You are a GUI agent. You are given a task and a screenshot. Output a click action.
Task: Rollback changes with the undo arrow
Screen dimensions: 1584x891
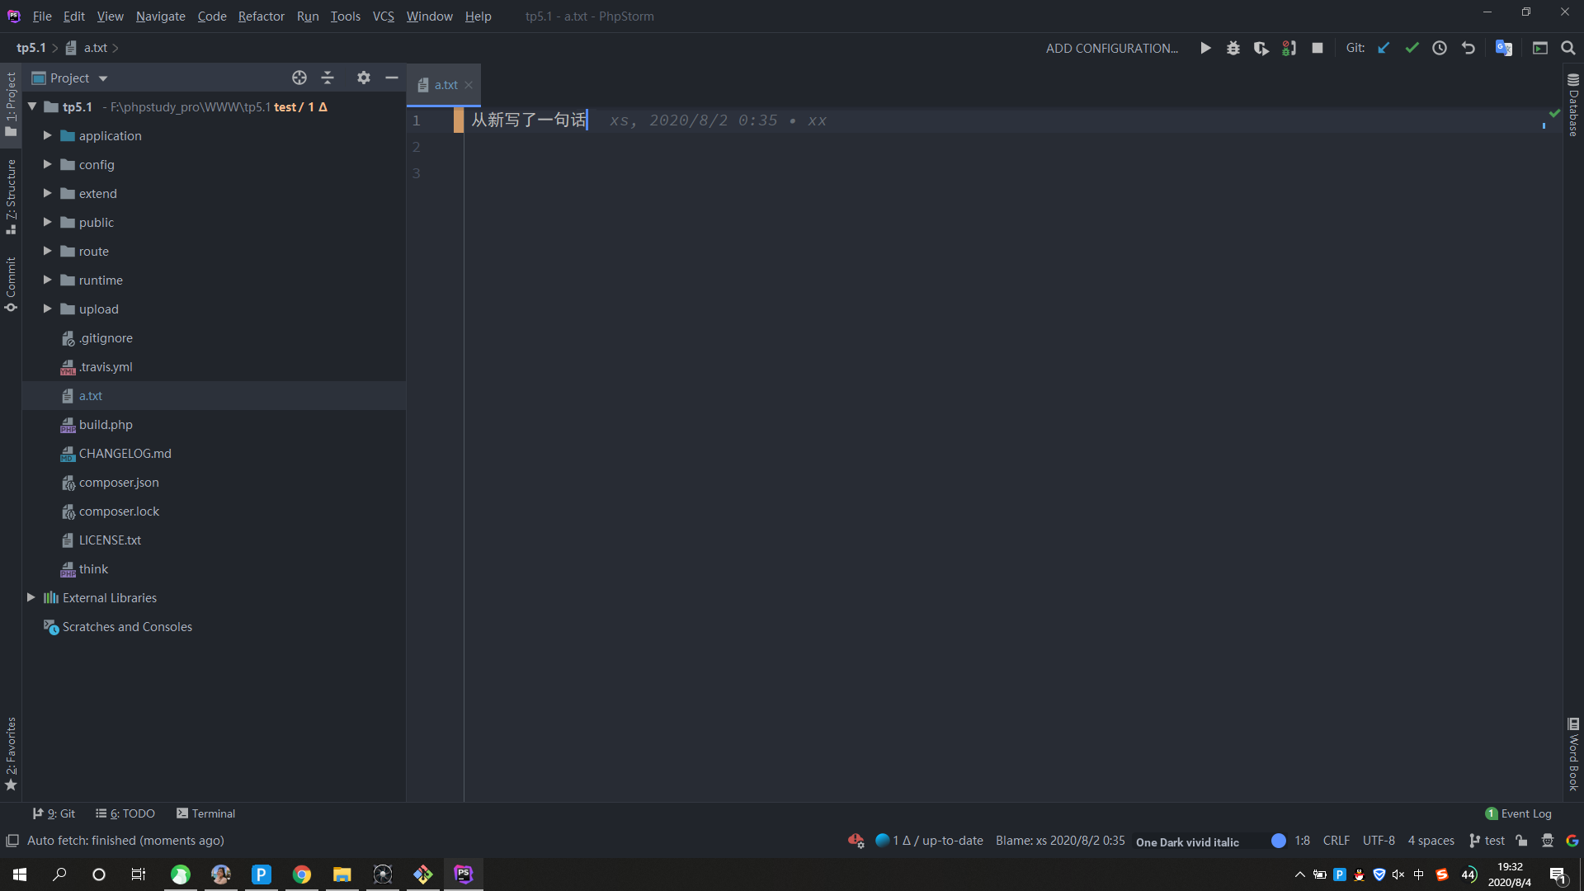(x=1468, y=48)
